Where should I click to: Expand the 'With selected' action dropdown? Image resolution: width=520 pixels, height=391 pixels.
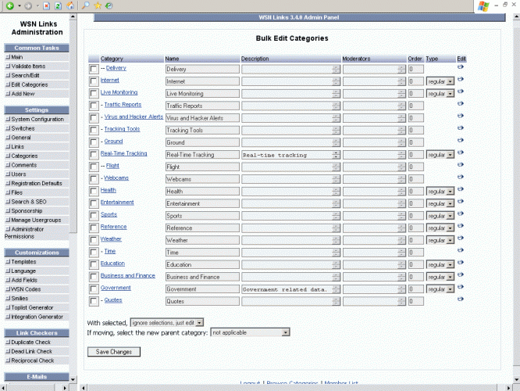pos(167,321)
